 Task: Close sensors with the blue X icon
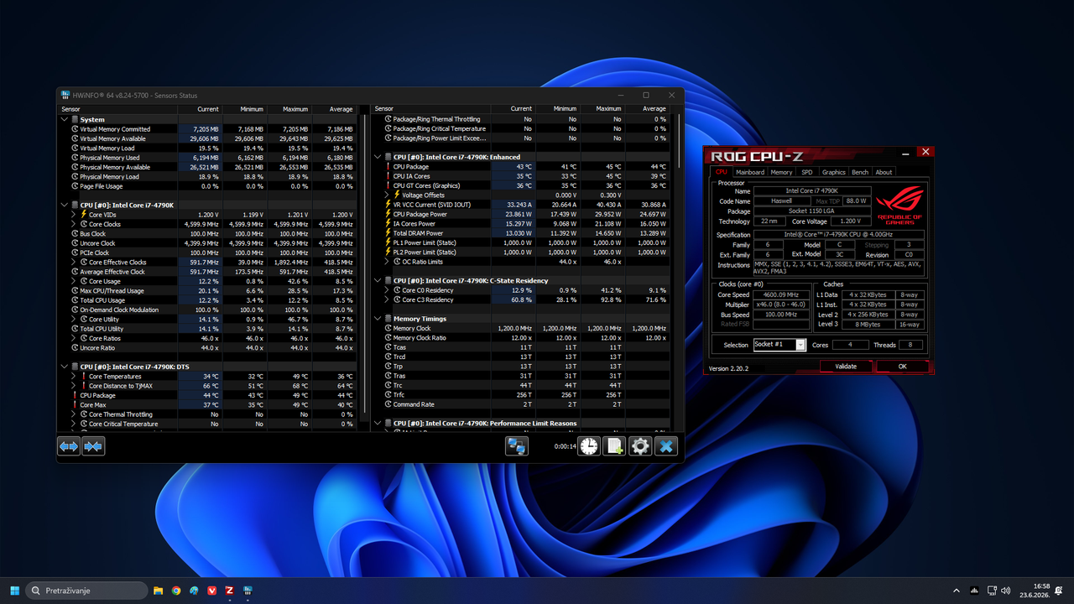coord(666,446)
